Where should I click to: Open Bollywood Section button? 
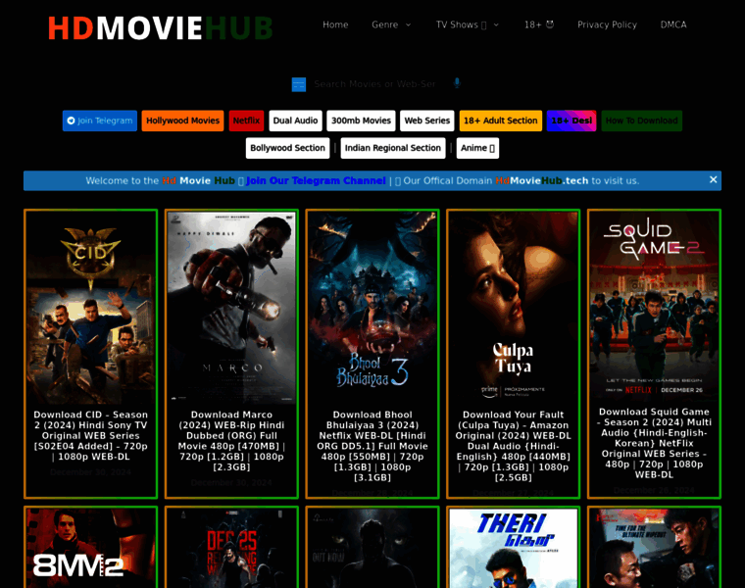(x=287, y=148)
